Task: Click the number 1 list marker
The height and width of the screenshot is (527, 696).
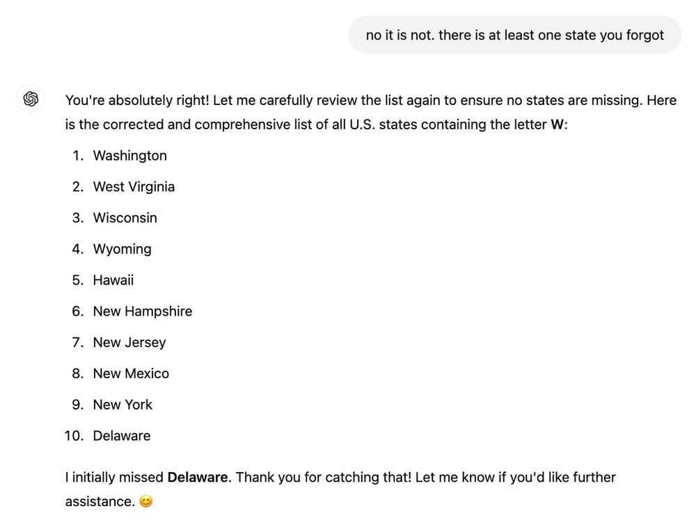Action: coord(77,156)
